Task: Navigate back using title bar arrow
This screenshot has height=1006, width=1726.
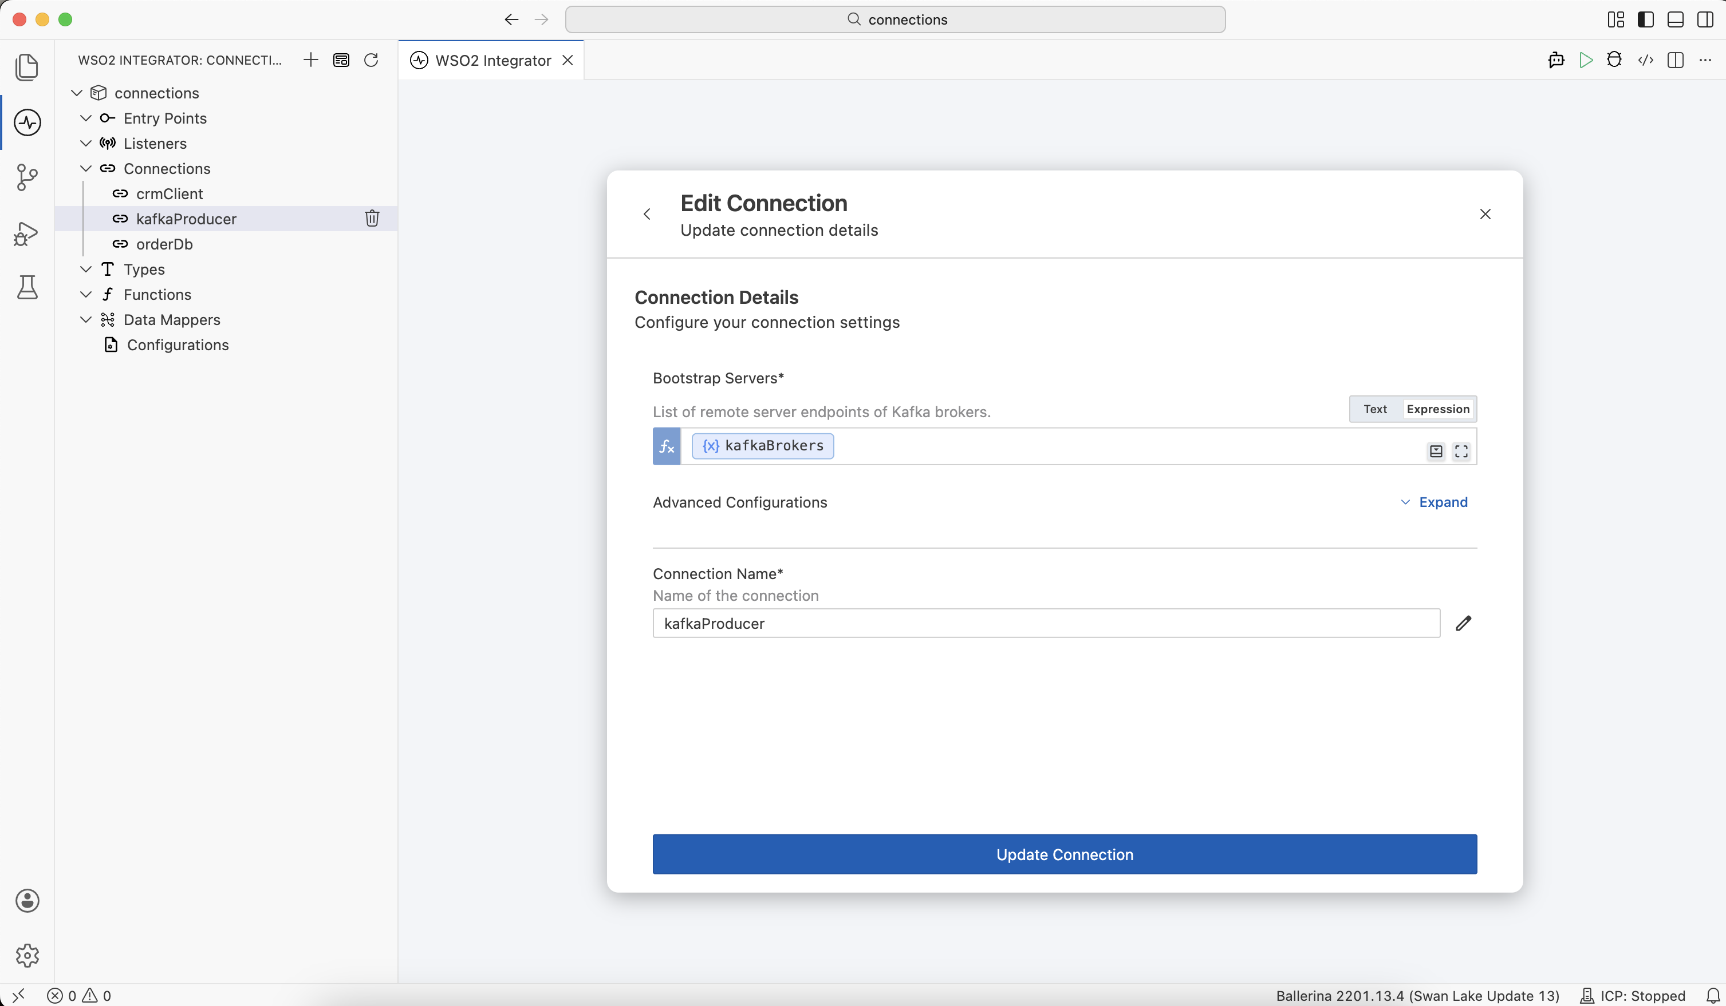Action: point(511,19)
